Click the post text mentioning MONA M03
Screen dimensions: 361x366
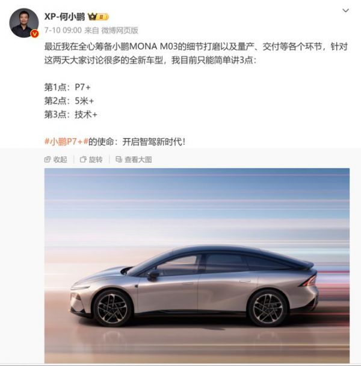[x=196, y=54]
